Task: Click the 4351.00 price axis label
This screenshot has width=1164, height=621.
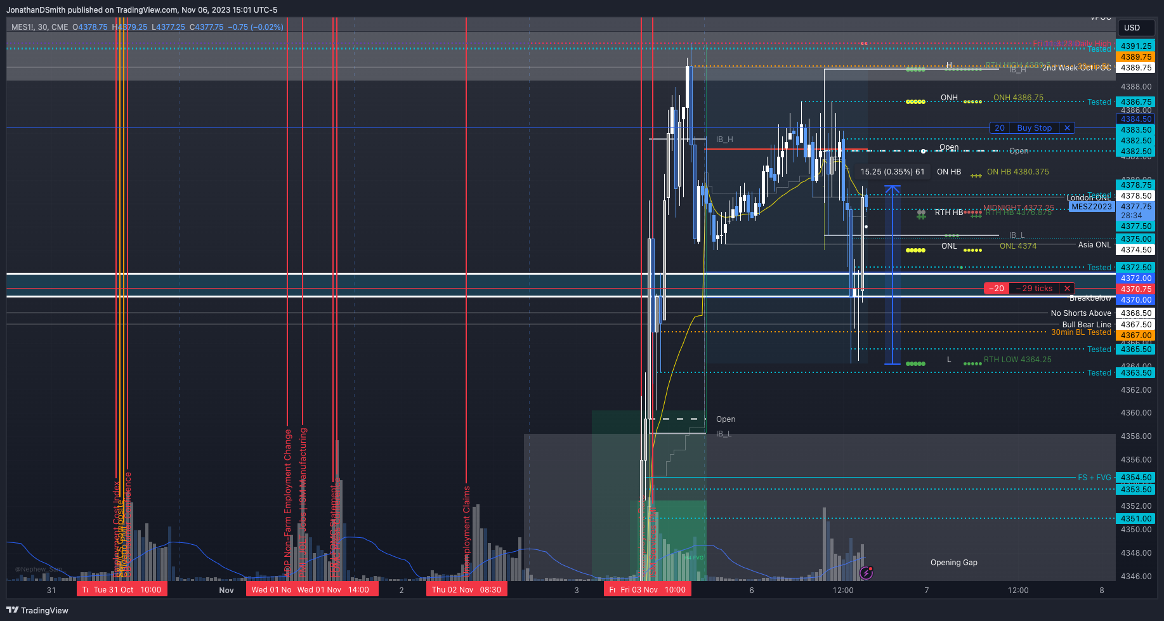Action: (1136, 518)
